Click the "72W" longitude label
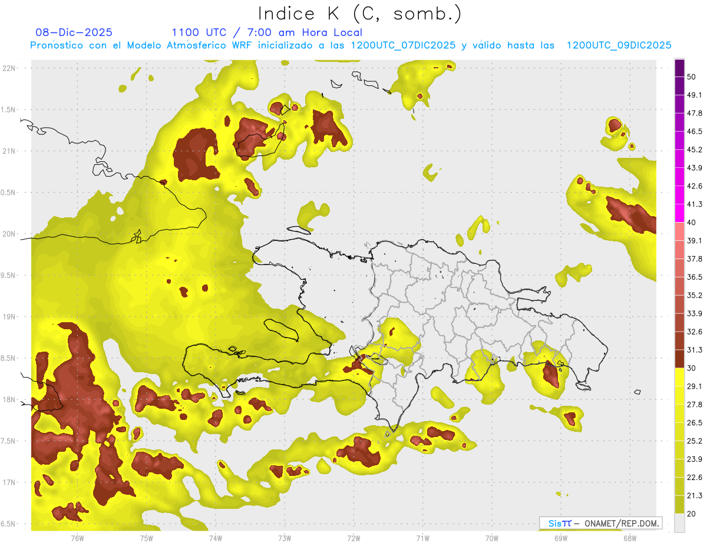The width and height of the screenshot is (707, 546). pyautogui.click(x=353, y=538)
